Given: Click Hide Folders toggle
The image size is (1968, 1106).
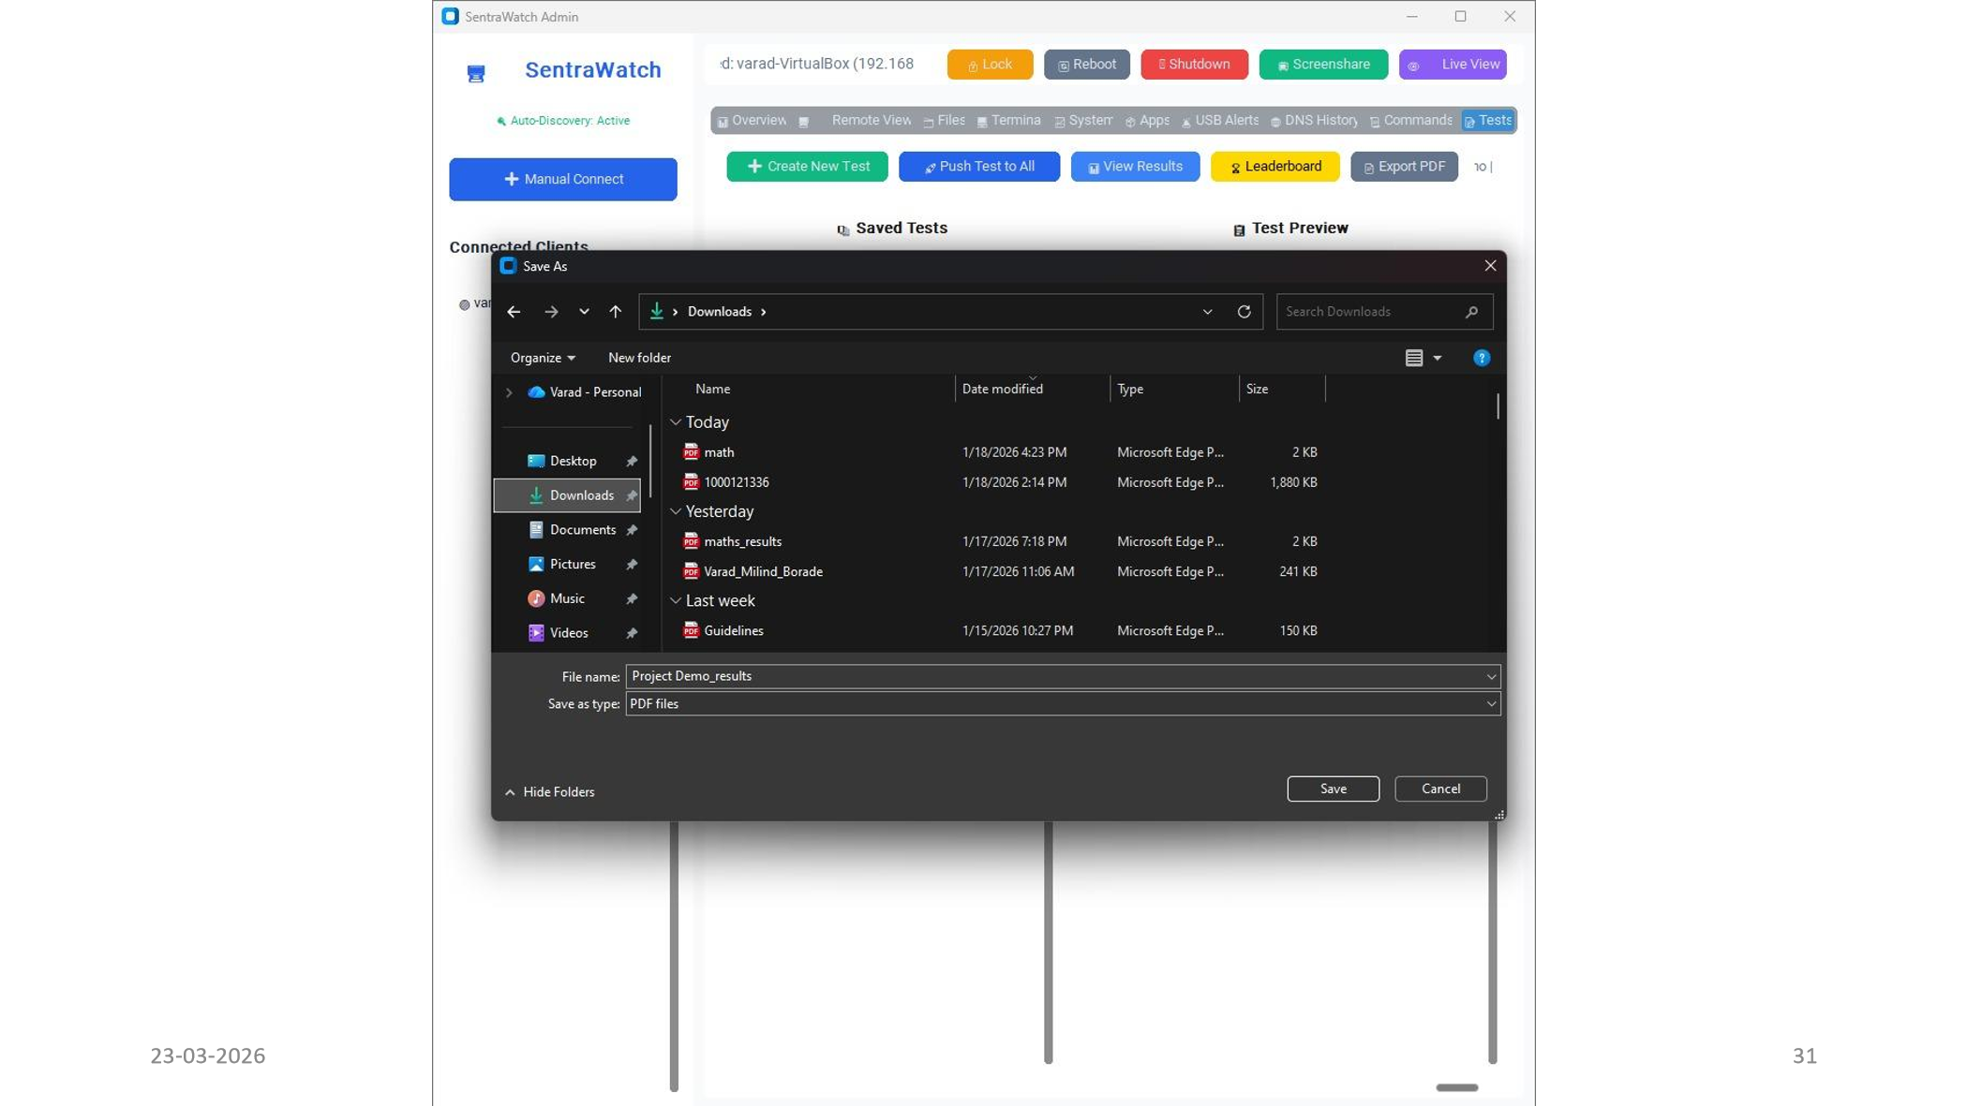Looking at the screenshot, I should click(x=550, y=792).
